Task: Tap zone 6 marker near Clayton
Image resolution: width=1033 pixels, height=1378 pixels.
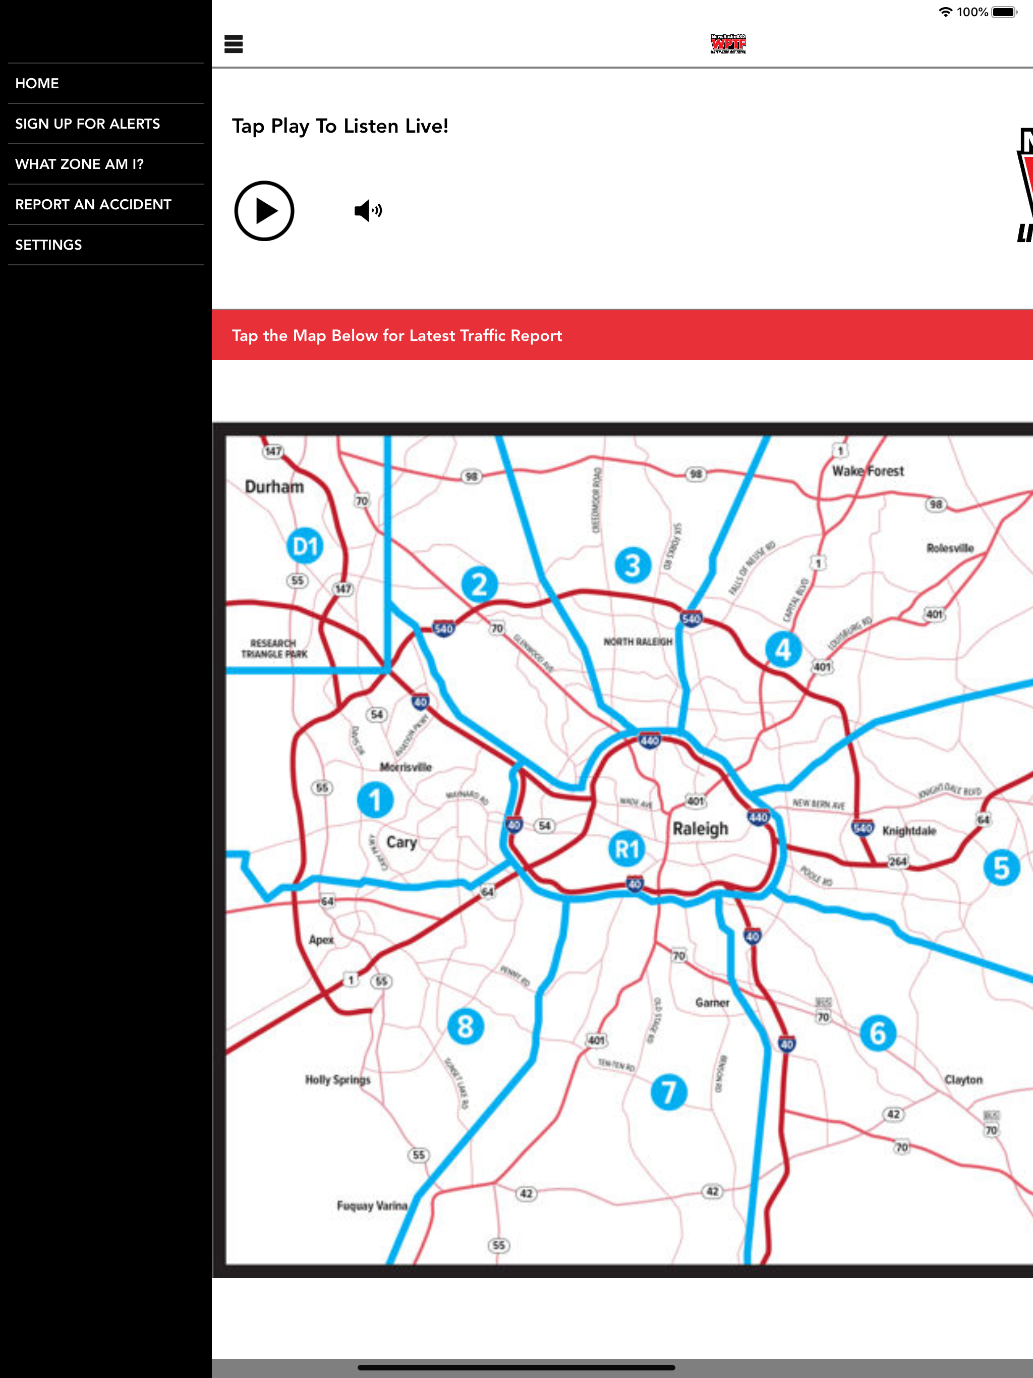Action: (878, 1033)
